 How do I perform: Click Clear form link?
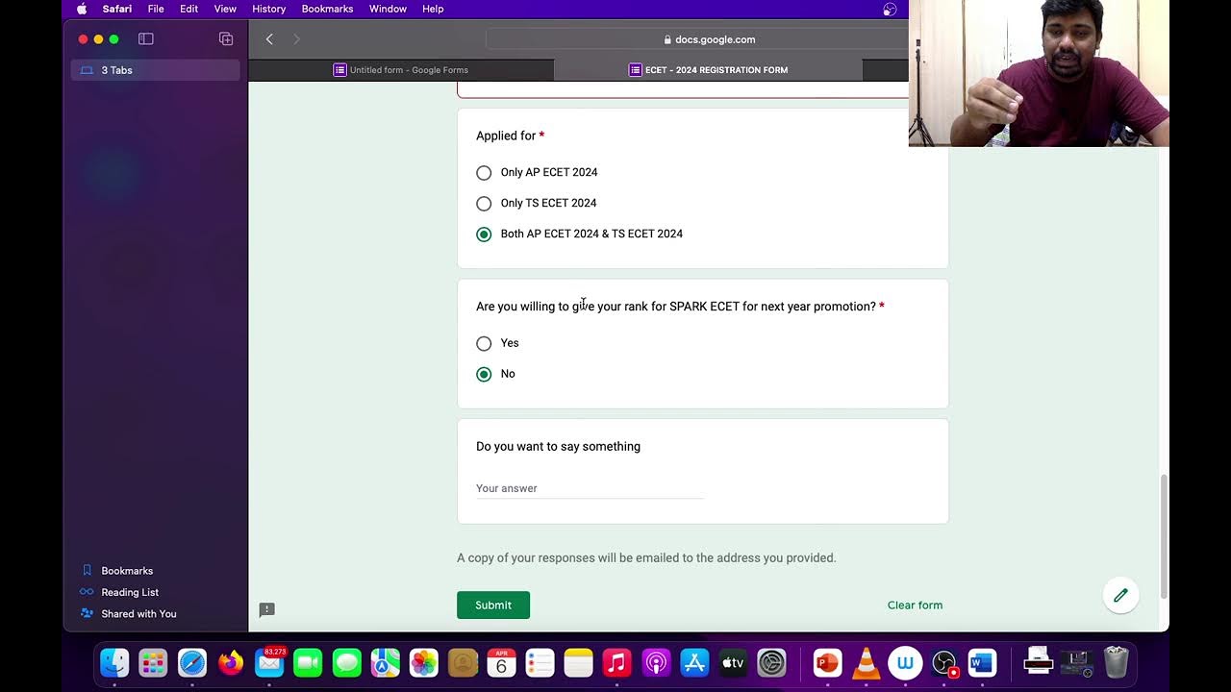pos(915,605)
